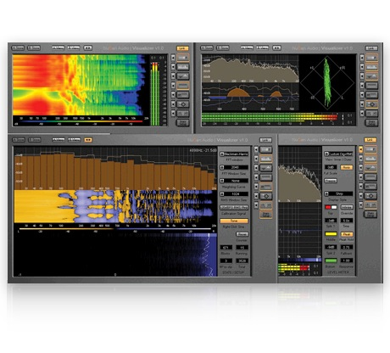The height and width of the screenshot is (353, 390).
Task: Click the Split 1 value field
Action: (331, 221)
